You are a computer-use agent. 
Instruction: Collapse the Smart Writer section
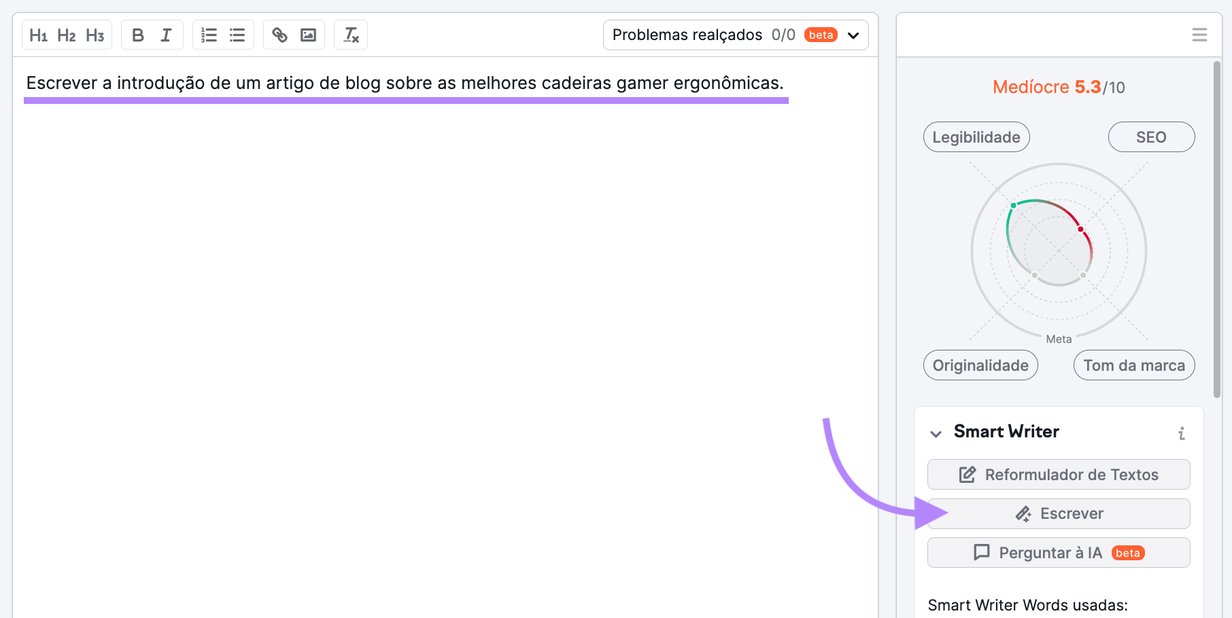pos(936,433)
